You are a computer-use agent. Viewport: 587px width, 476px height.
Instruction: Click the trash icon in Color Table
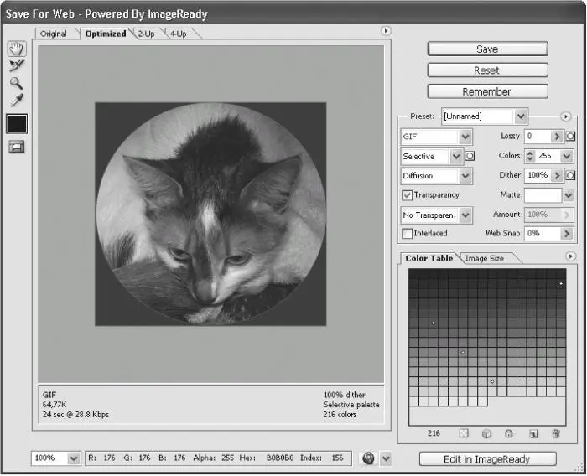point(555,433)
